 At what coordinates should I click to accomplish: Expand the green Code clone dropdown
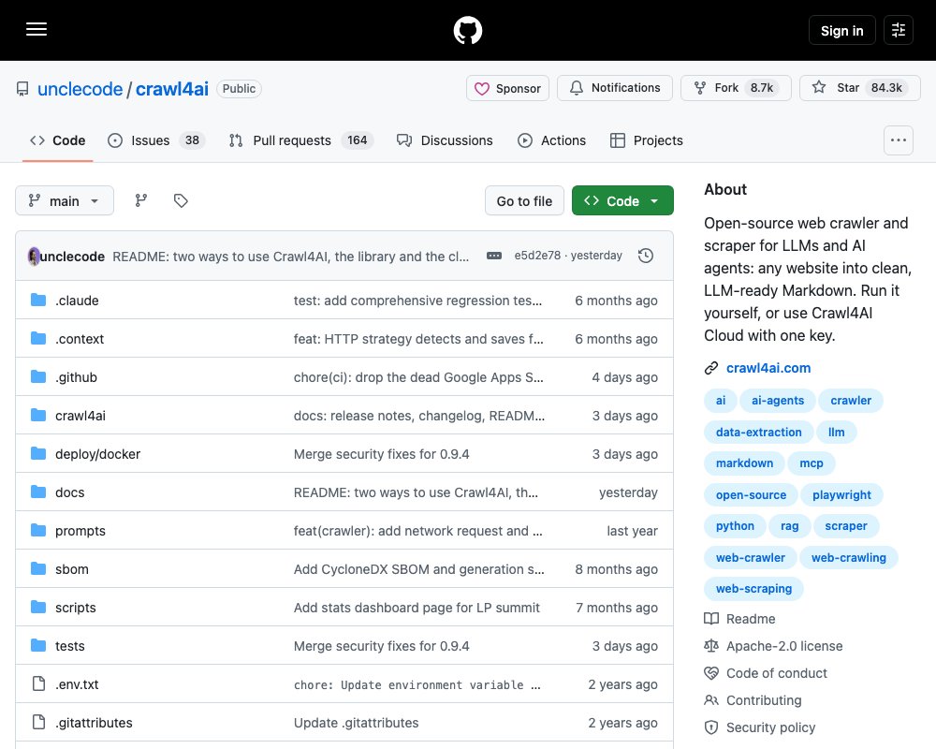(x=622, y=201)
